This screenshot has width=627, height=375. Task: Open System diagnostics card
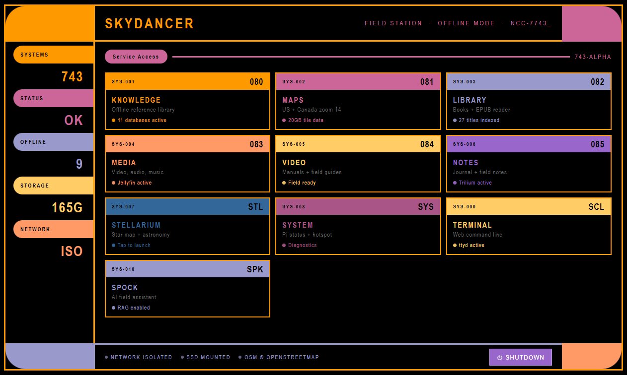point(358,226)
